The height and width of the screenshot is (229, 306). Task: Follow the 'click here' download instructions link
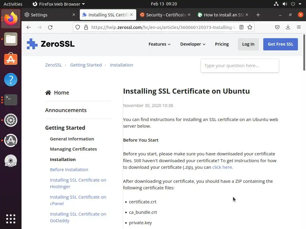(x=223, y=167)
